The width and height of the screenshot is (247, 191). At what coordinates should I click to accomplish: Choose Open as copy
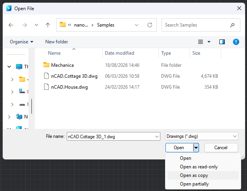click(203, 175)
